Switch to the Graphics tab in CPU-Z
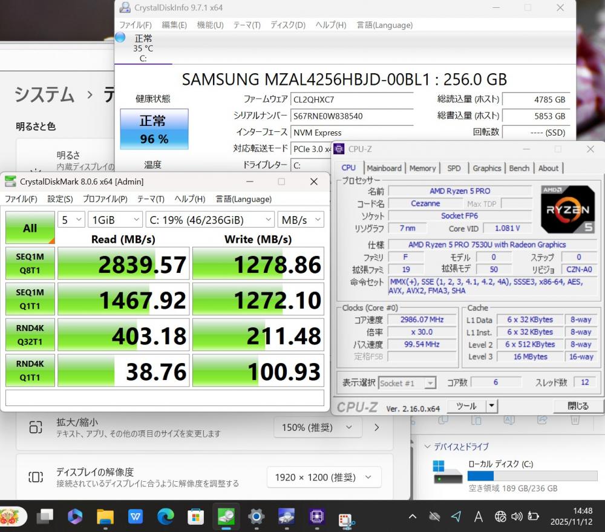The image size is (605, 532). [x=486, y=168]
